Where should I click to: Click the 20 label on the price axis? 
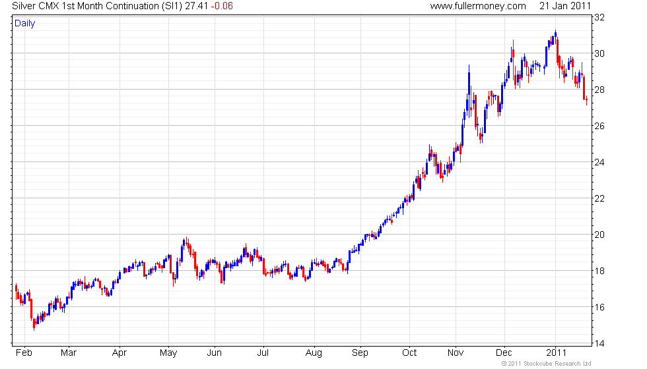(599, 235)
